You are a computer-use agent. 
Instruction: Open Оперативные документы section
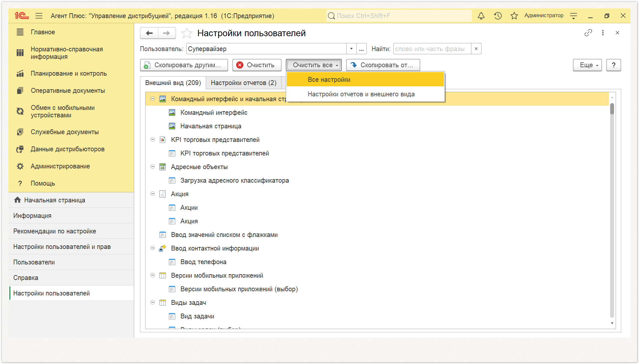(x=71, y=91)
